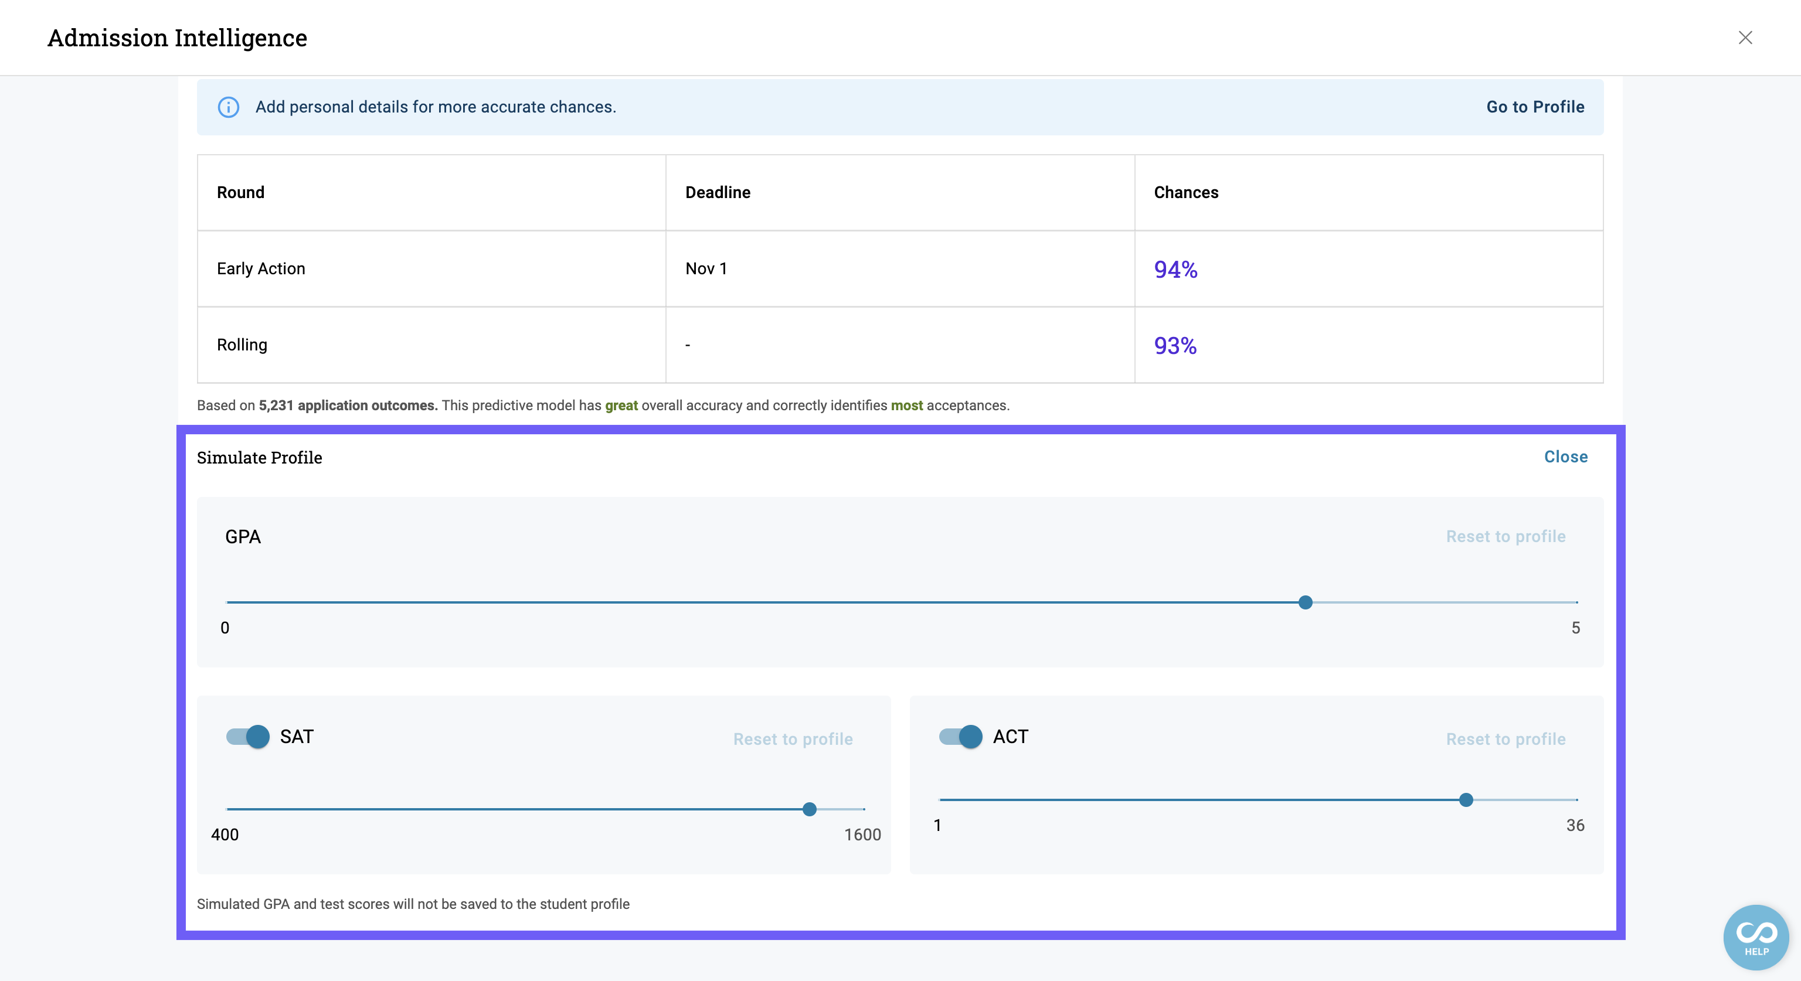Reset GPA to profile value
The width and height of the screenshot is (1801, 981).
click(x=1506, y=536)
